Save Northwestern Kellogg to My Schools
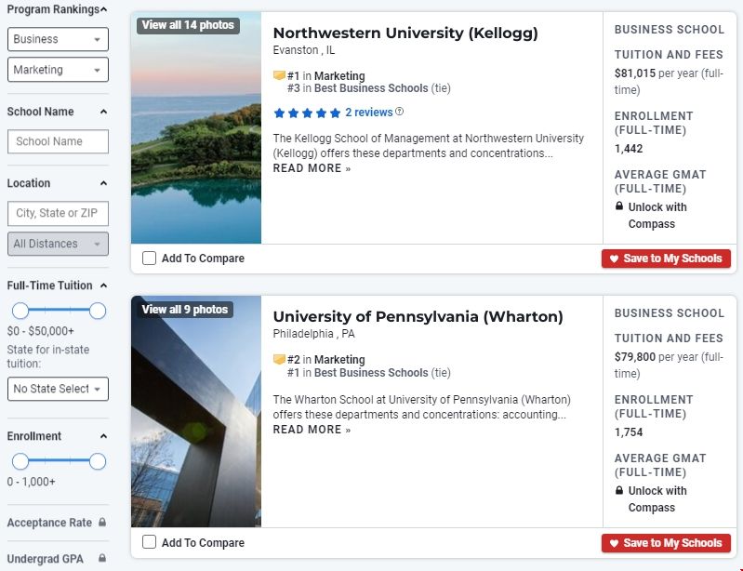This screenshot has width=743, height=571. click(x=666, y=259)
